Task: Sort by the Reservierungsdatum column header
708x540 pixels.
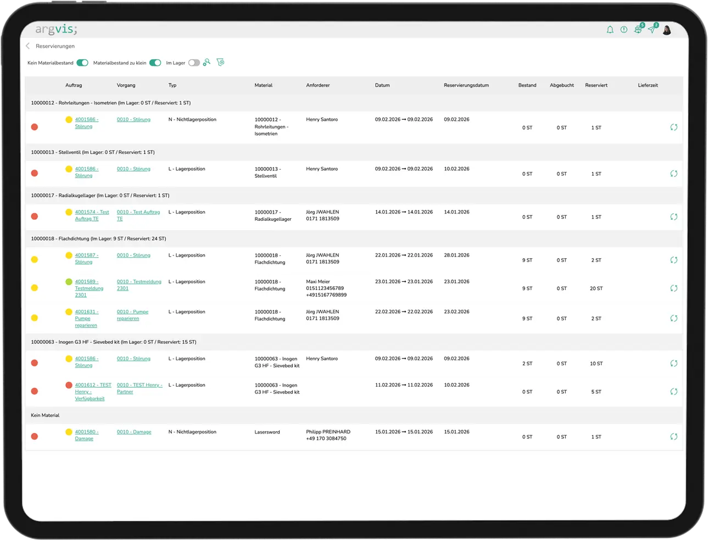Action: [466, 86]
